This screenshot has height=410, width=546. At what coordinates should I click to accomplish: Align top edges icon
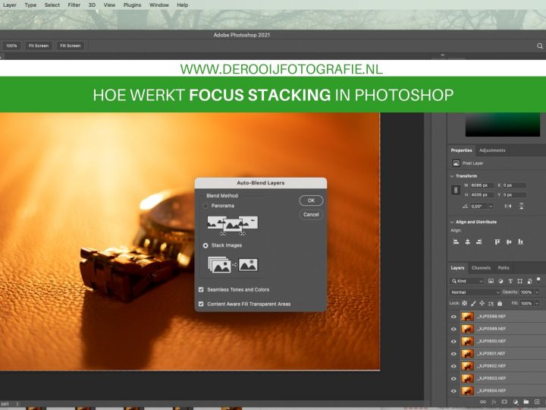point(497,241)
